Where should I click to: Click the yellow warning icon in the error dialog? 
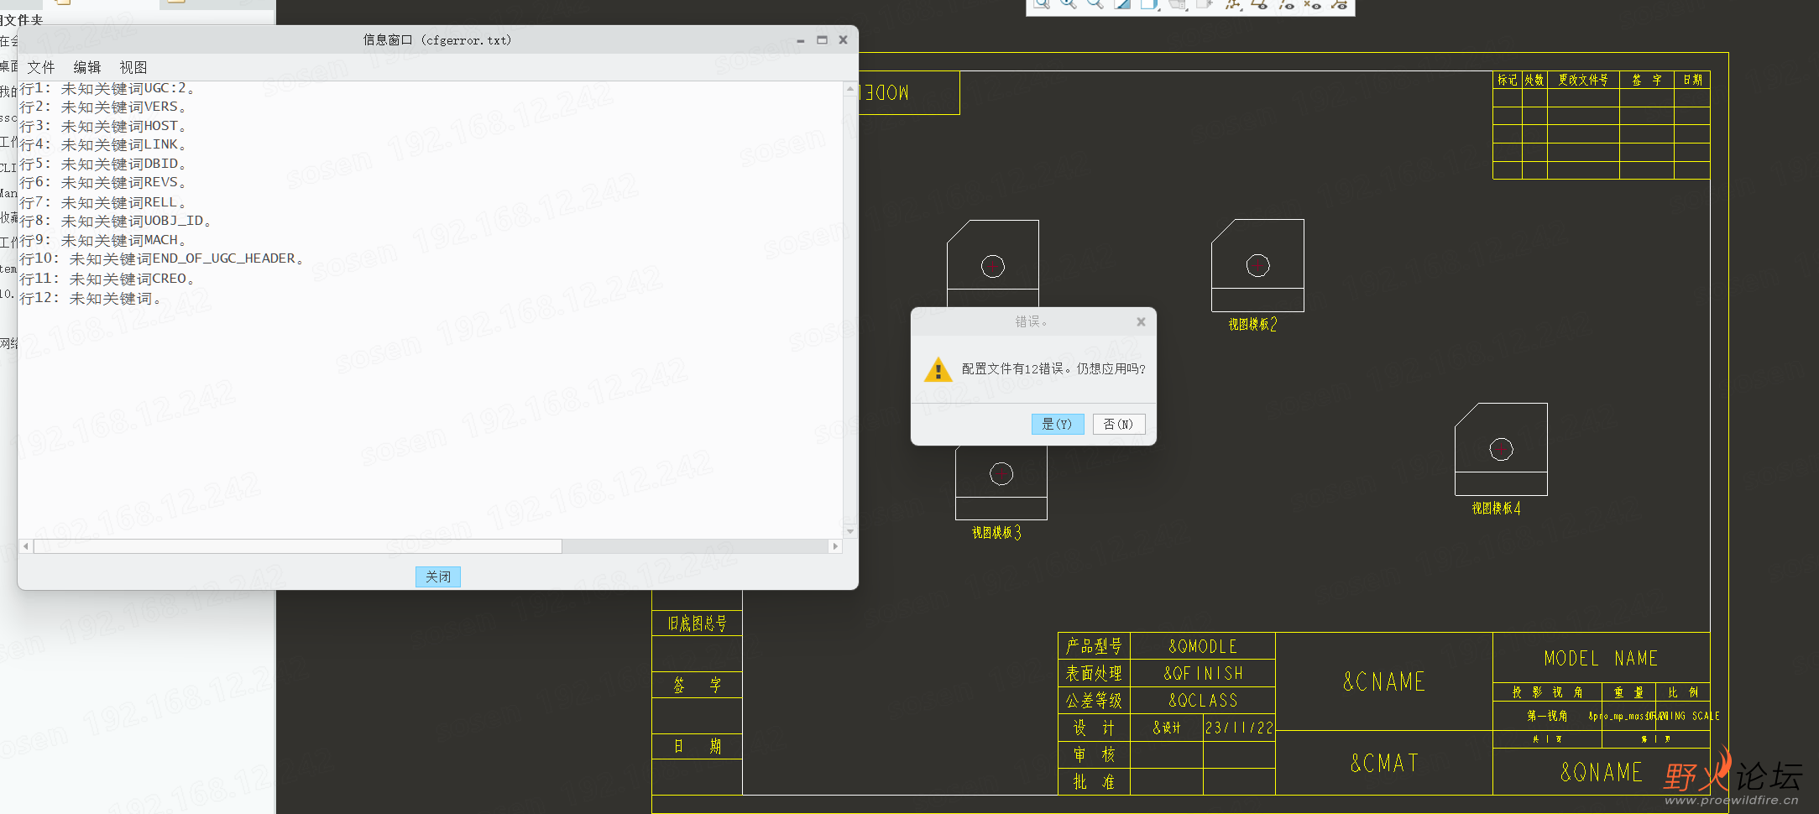click(x=938, y=369)
